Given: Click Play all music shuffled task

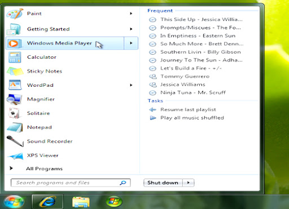Looking at the screenshot, I should [x=192, y=118].
